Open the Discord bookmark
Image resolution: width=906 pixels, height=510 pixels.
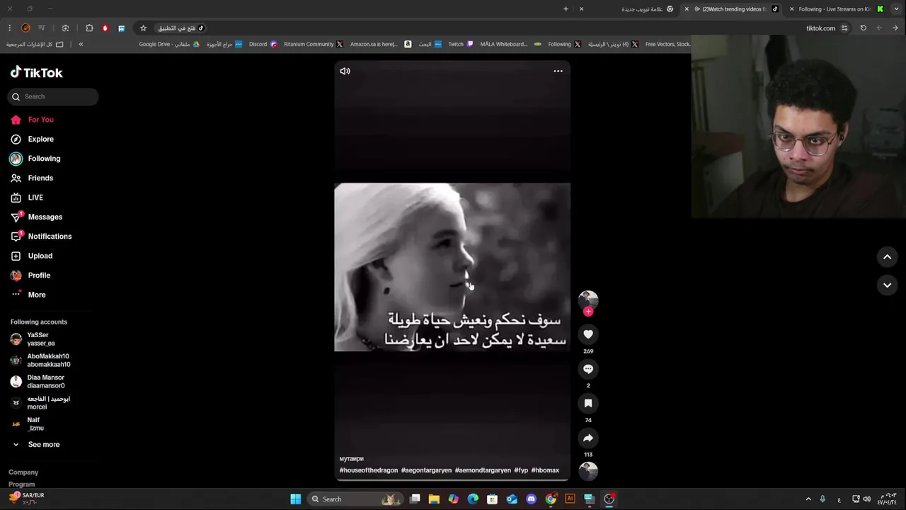pyautogui.click(x=263, y=44)
